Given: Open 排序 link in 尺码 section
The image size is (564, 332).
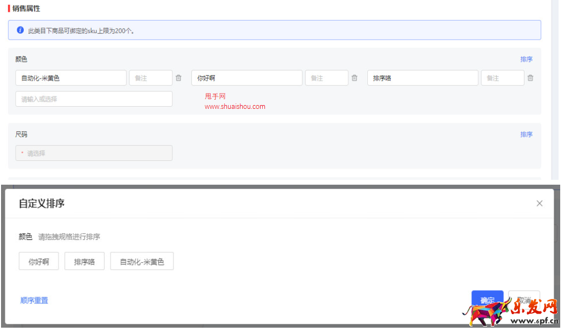Looking at the screenshot, I should 526,134.
